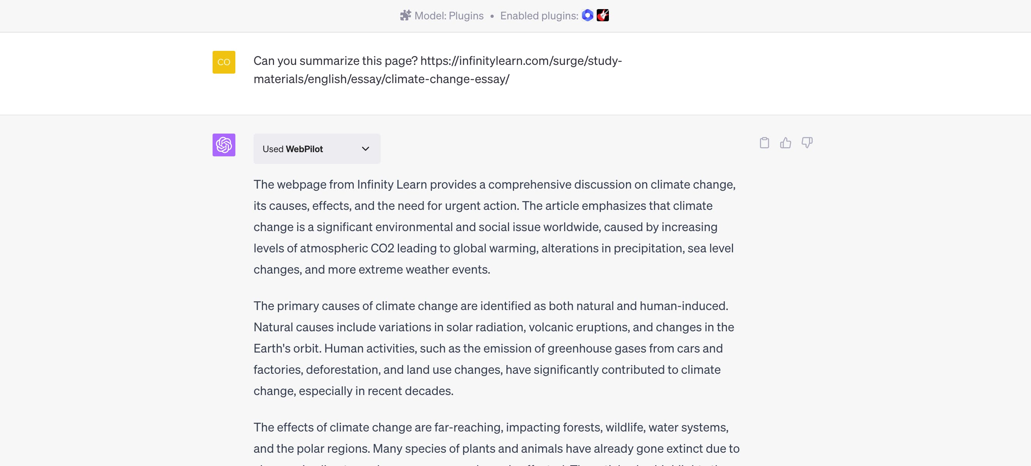Expand the Used WebPilot details box
The height and width of the screenshot is (466, 1031).
(x=316, y=149)
